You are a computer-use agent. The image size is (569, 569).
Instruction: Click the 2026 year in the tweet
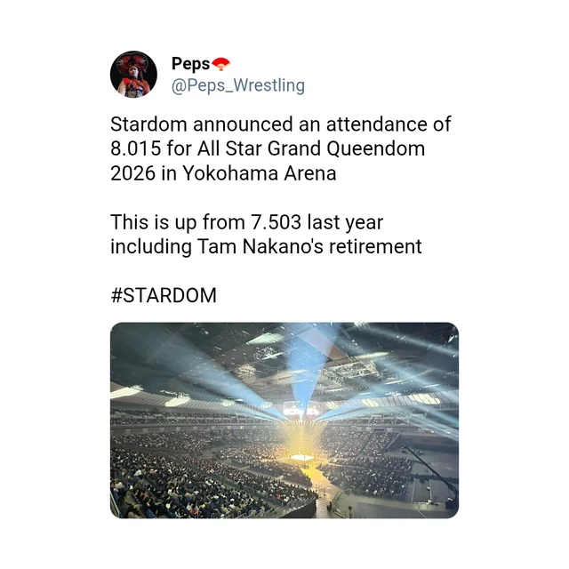132,173
